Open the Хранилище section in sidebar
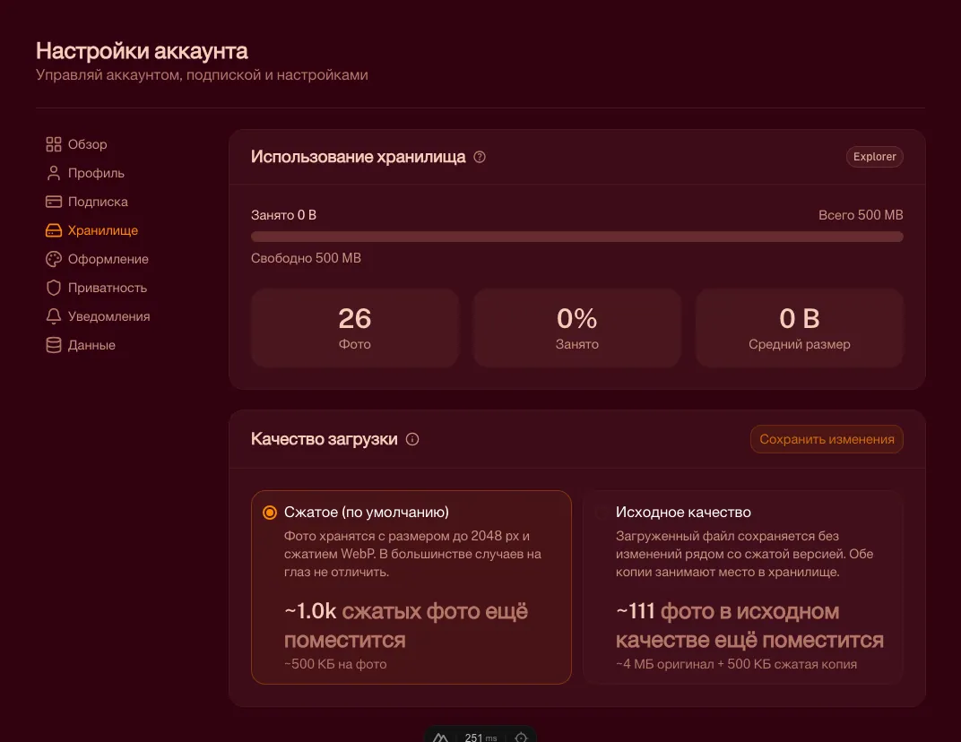Viewport: 961px width, 742px height. pyautogui.click(x=92, y=230)
